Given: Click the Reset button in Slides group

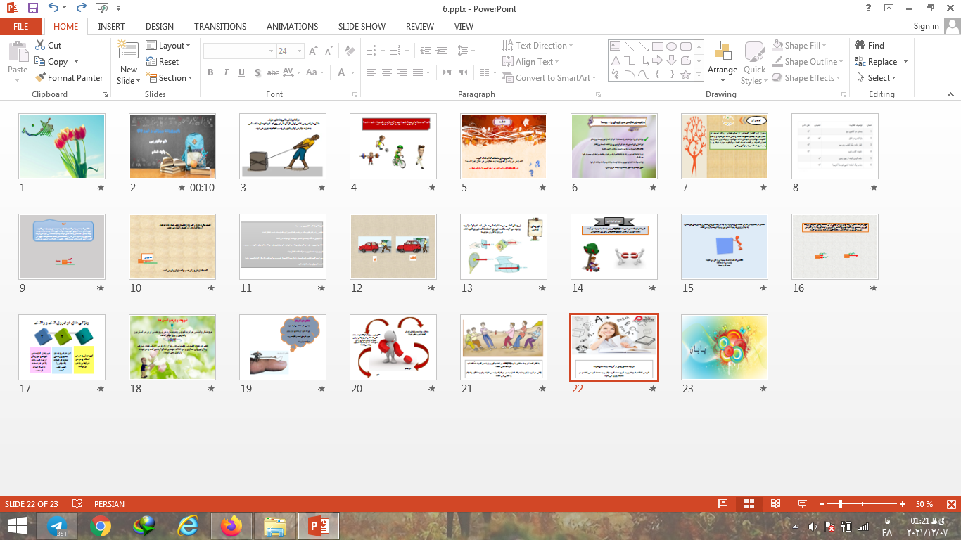Looking at the screenshot, I should (x=163, y=62).
